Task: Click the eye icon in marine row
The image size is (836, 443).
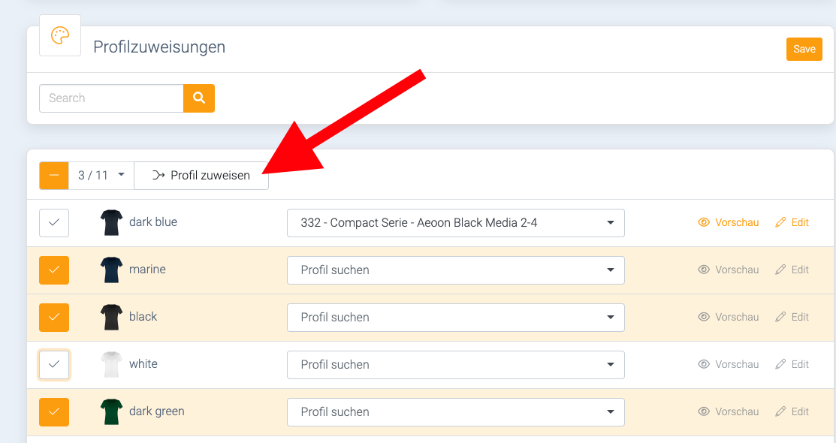Action: click(704, 270)
